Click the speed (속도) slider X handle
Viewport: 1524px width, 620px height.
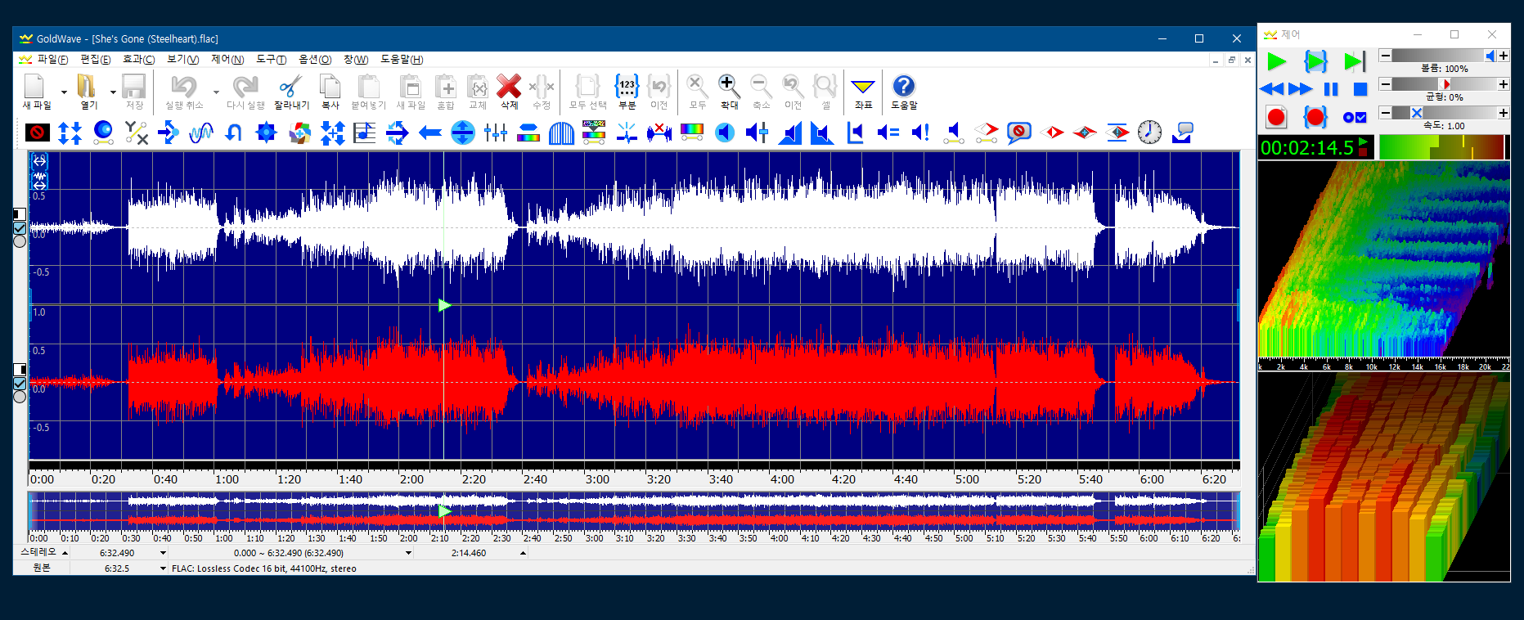(x=1417, y=113)
